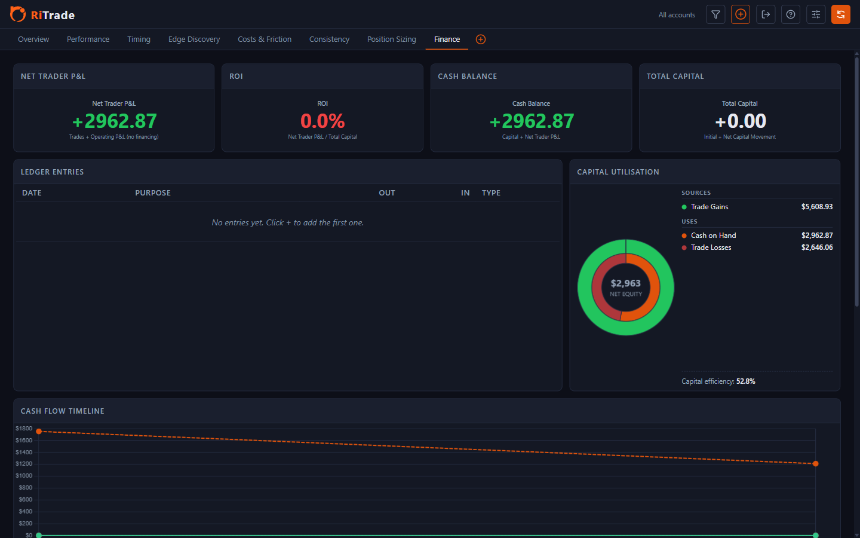Image resolution: width=860 pixels, height=538 pixels.
Task: Click the 'No entries yet' ledger message
Action: 288,222
